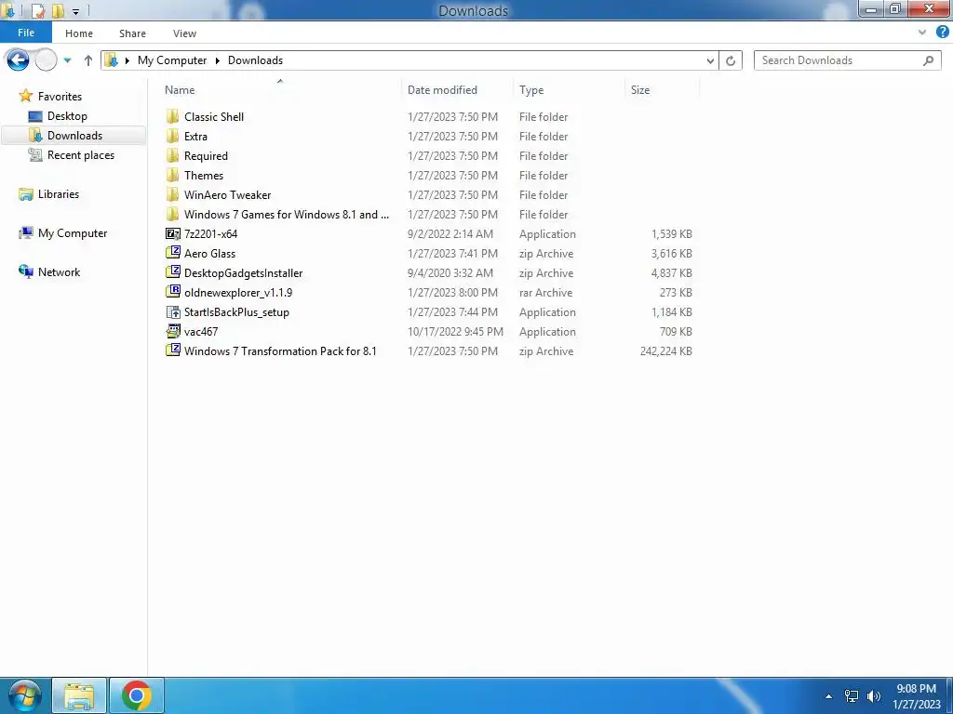Refresh the Downloads folder view
The height and width of the screenshot is (714, 953).
(731, 60)
